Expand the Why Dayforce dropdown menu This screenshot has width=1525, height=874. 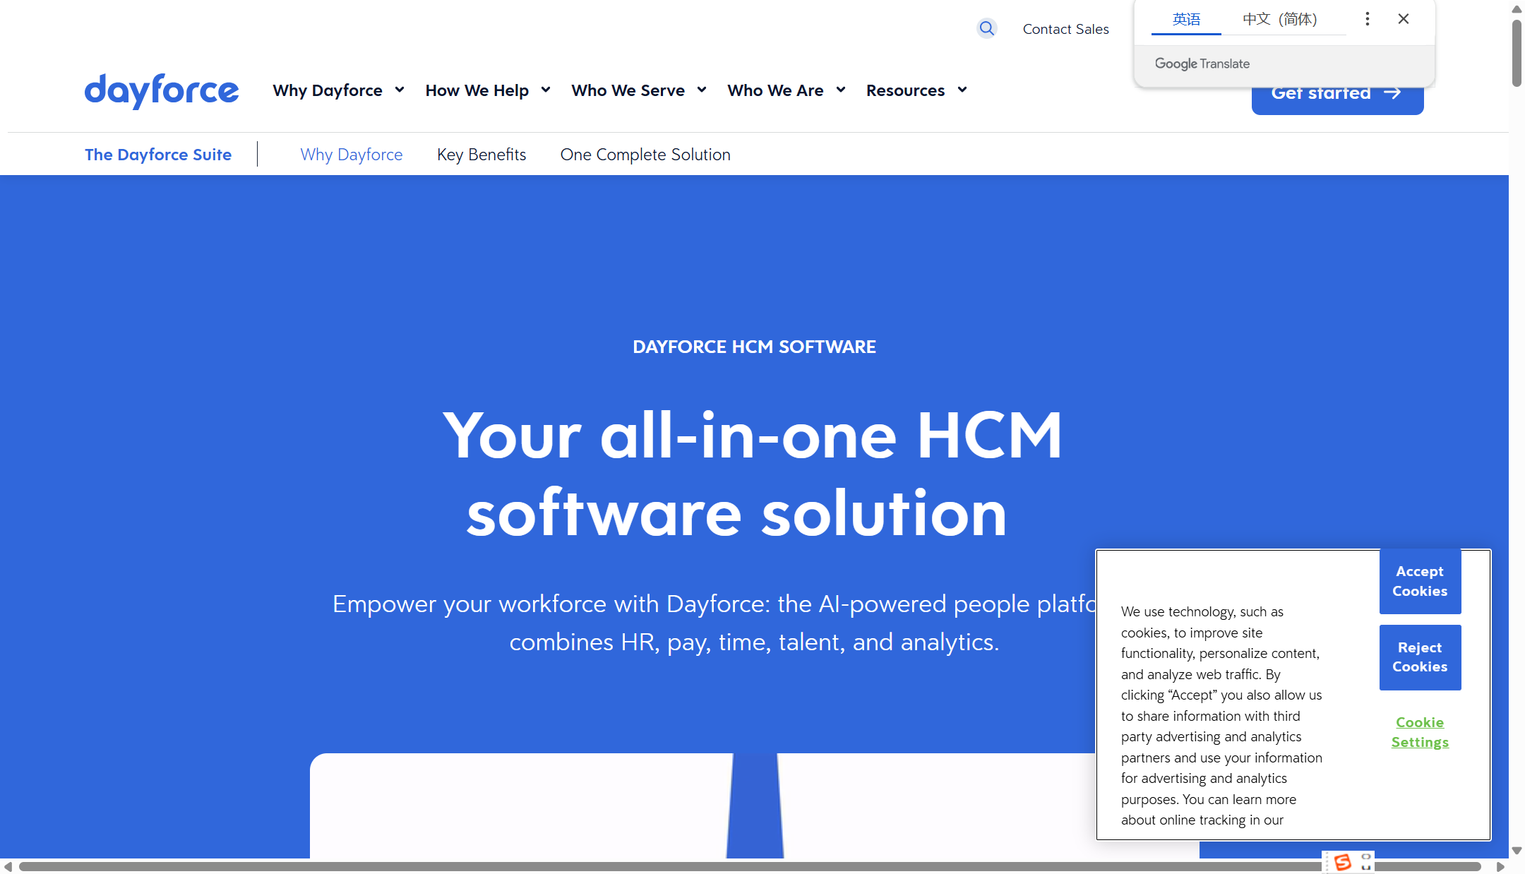[338, 90]
